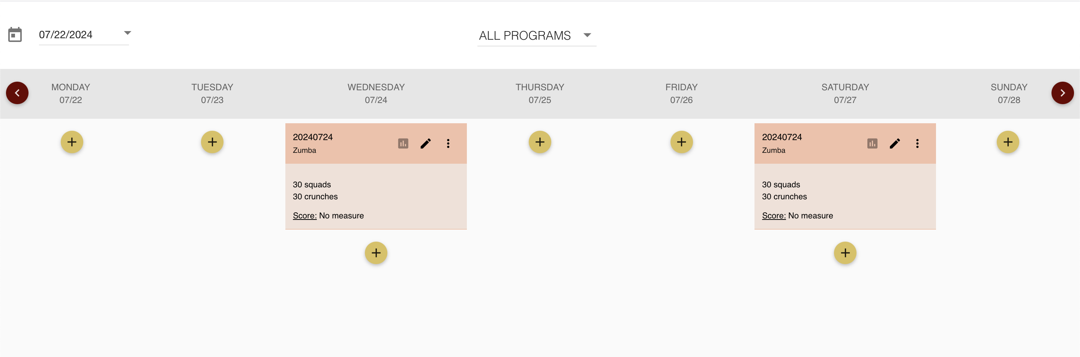The width and height of the screenshot is (1080, 357).
Task: Open more options on Wednesday Zumba card
Action: tap(448, 144)
